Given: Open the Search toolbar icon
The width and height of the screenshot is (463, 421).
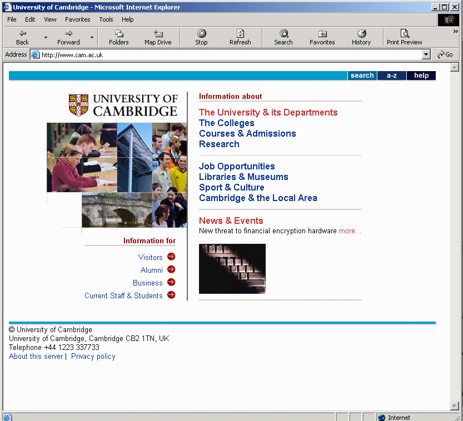Looking at the screenshot, I should [x=284, y=33].
